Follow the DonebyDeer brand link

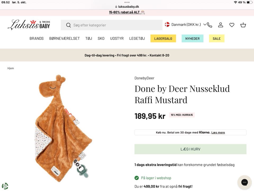(144, 78)
